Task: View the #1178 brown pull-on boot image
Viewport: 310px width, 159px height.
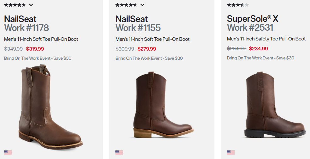Action: (x=50, y=107)
